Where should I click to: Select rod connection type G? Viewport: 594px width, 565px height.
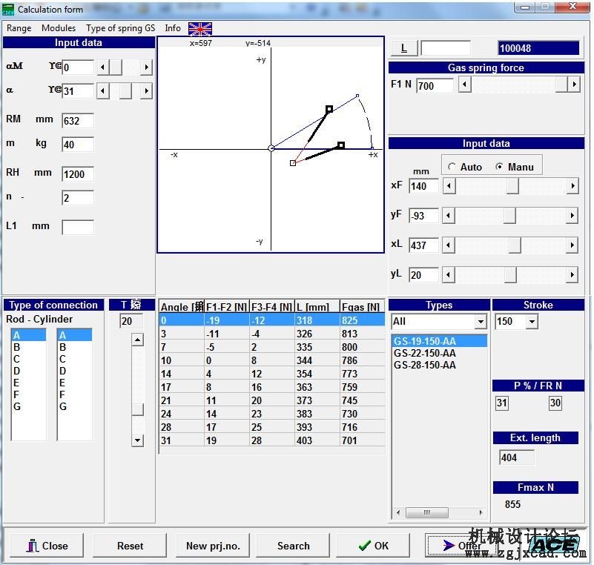click(28, 406)
